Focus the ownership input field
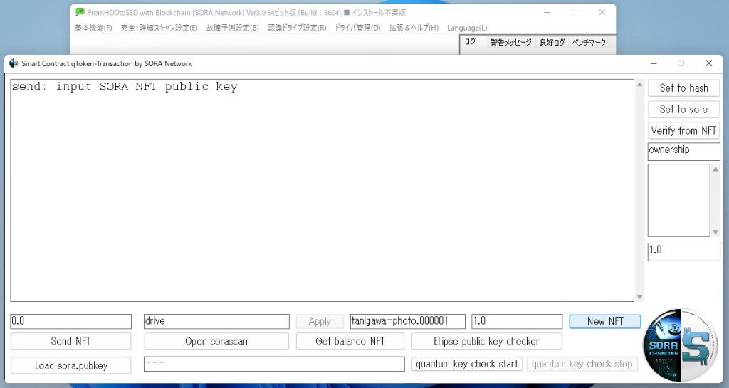Viewport: 729px width, 388px height. pos(683,152)
